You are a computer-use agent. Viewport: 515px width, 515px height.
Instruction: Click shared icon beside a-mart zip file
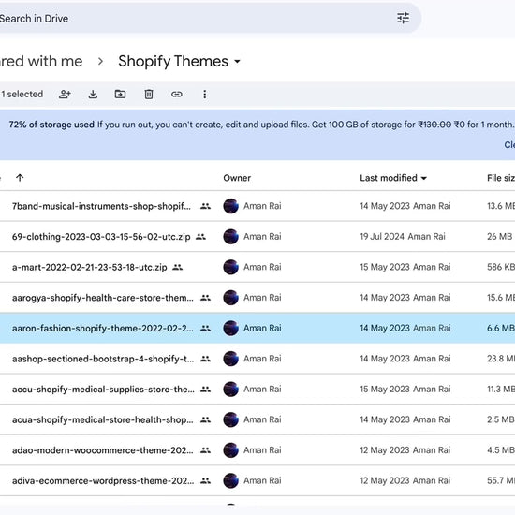[177, 267]
